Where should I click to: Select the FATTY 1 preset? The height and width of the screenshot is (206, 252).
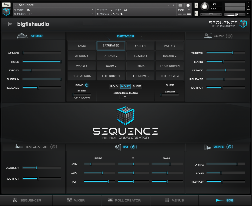pos(140,46)
